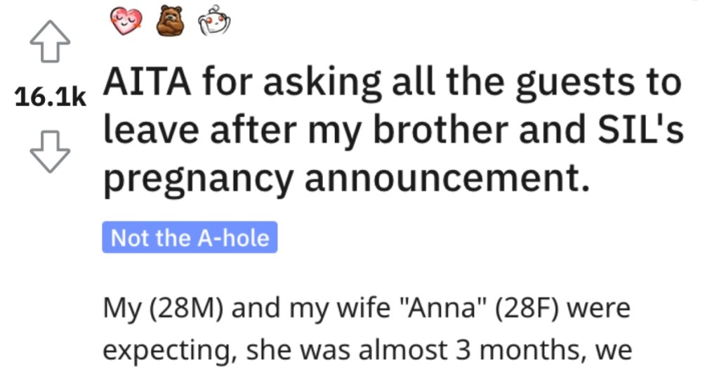Open the AITA post title
Image resolution: width=719 pixels, height=376 pixels.
tap(393, 131)
